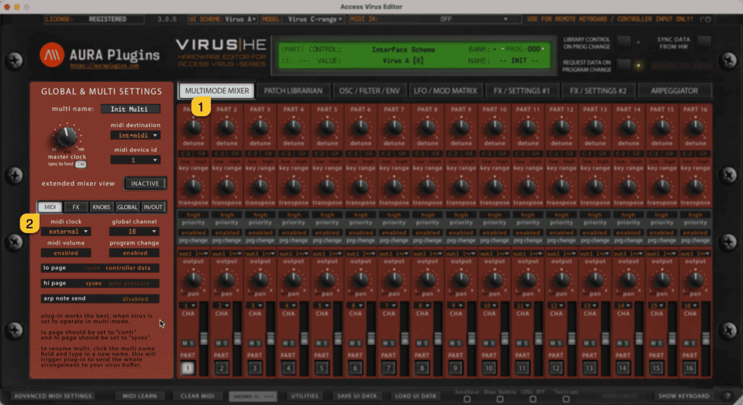This screenshot has width=743, height=405.
Task: Switch to the Patch Librarian tab
Action: [x=293, y=91]
